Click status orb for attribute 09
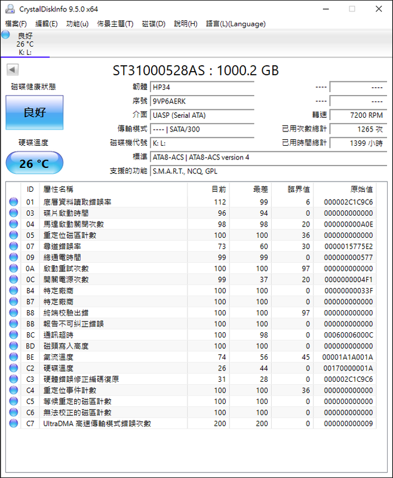 point(13,257)
